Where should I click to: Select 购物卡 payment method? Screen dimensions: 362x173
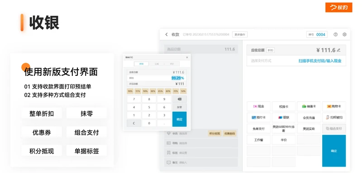pyautogui.click(x=334, y=107)
